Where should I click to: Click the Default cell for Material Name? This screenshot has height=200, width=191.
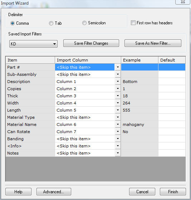(x=172, y=125)
